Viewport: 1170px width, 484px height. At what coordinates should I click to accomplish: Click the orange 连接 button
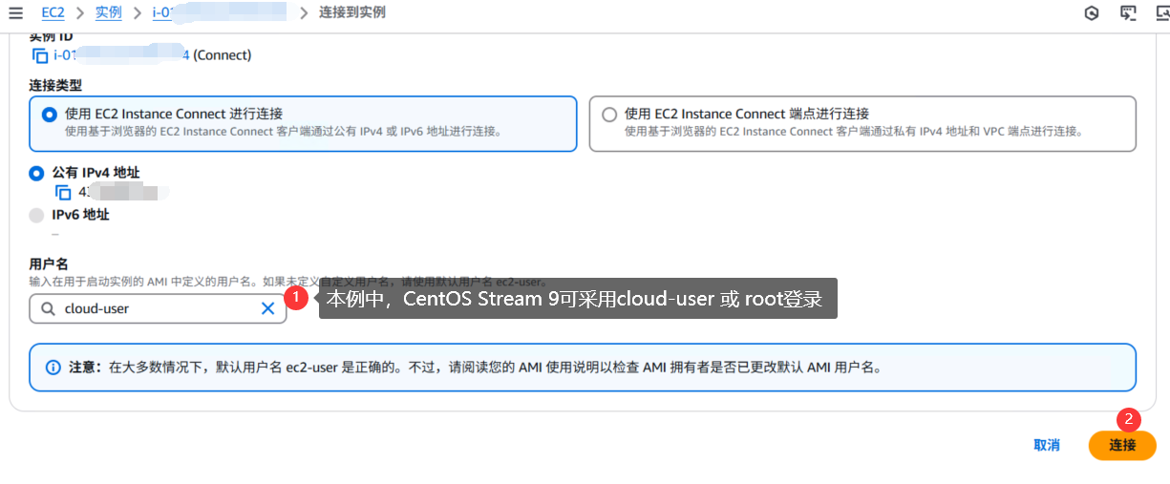1122,445
